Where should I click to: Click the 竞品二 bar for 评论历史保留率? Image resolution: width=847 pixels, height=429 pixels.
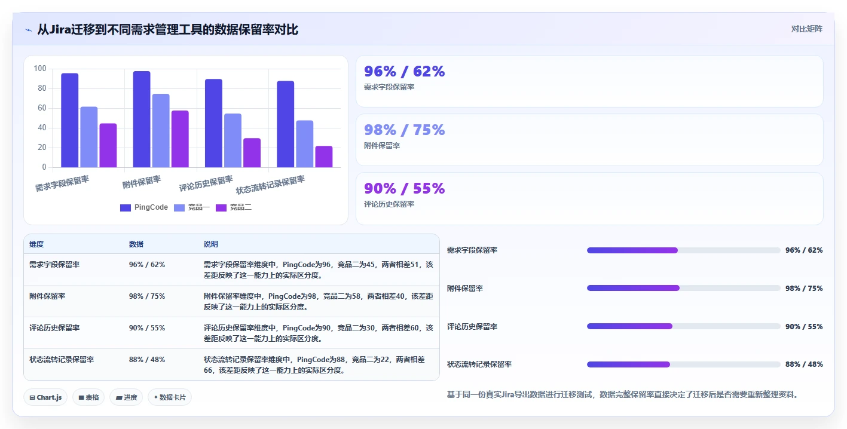252,152
